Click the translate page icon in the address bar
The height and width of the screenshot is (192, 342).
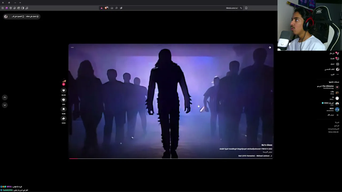tap(121, 8)
